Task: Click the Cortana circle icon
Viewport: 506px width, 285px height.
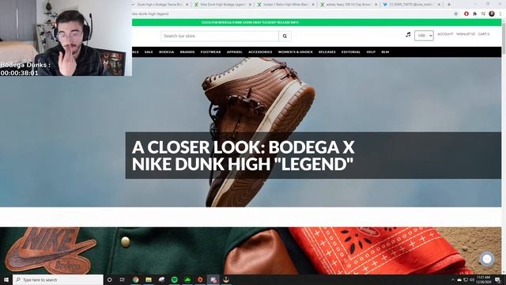Action: pyautogui.click(x=109, y=279)
